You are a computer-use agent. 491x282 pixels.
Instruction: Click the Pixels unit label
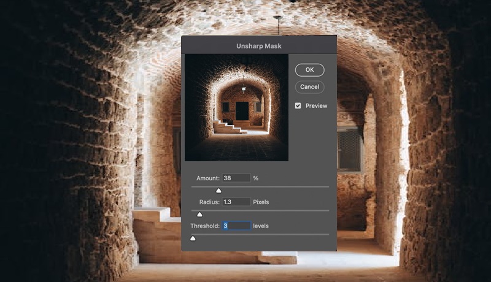pos(261,202)
